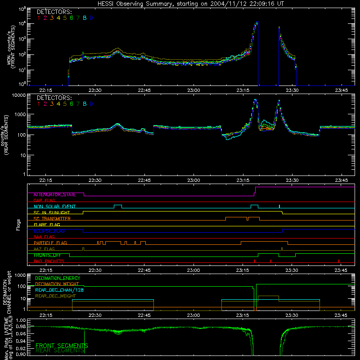This screenshot has height=360, width=360.
Task: Click the 23:00 tick label under the front segments plot
Action: coord(193,90)
